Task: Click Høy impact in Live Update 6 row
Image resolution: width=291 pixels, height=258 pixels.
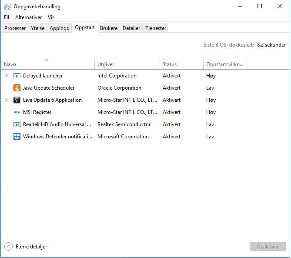Action: [211, 100]
